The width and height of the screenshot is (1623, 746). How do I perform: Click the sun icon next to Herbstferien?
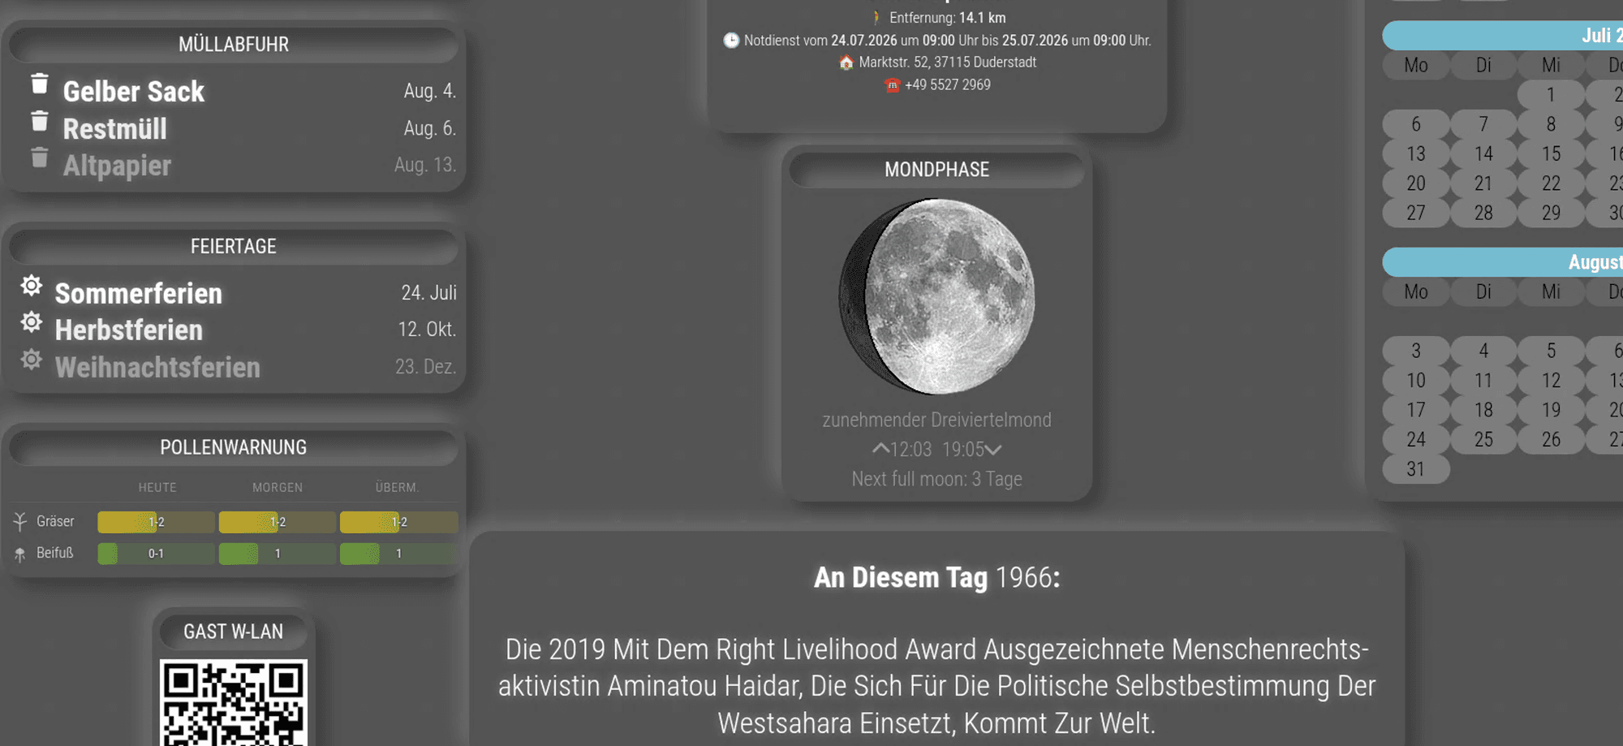[x=32, y=322]
